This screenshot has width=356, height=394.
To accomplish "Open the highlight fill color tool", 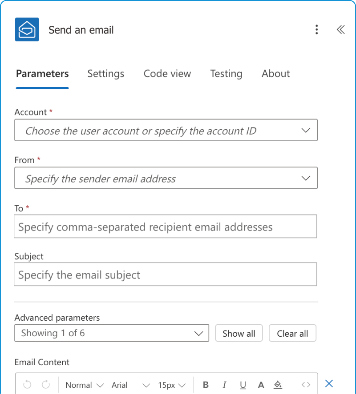I will point(278,385).
